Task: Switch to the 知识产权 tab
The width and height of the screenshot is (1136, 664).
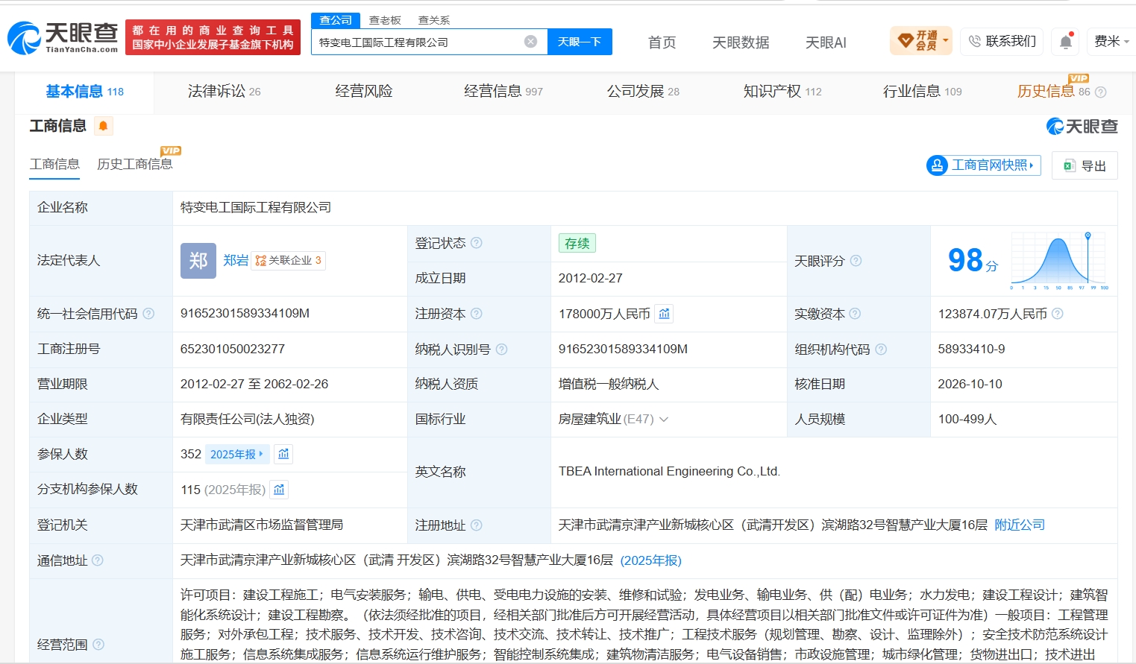Action: tap(782, 92)
